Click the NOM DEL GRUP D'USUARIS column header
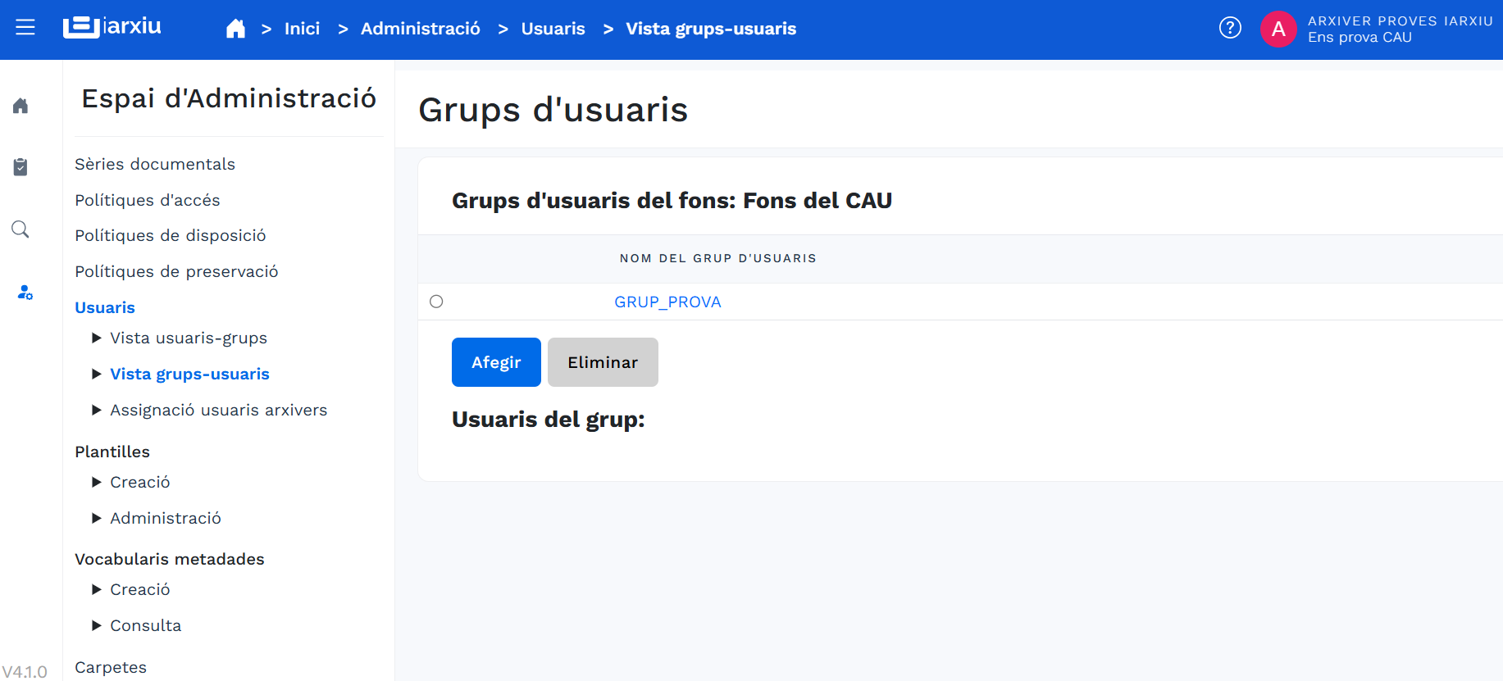Image resolution: width=1503 pixels, height=681 pixels. point(718,258)
